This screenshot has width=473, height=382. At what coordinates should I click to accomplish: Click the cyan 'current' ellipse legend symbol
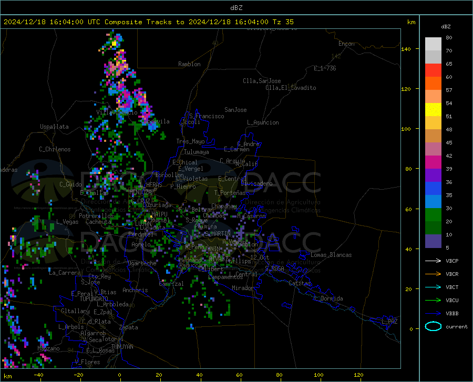coord(433,326)
